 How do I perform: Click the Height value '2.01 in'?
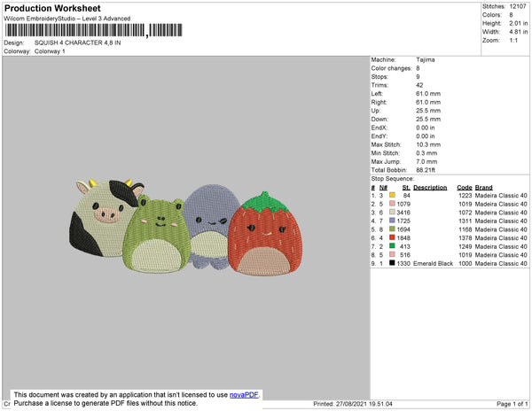click(x=519, y=23)
